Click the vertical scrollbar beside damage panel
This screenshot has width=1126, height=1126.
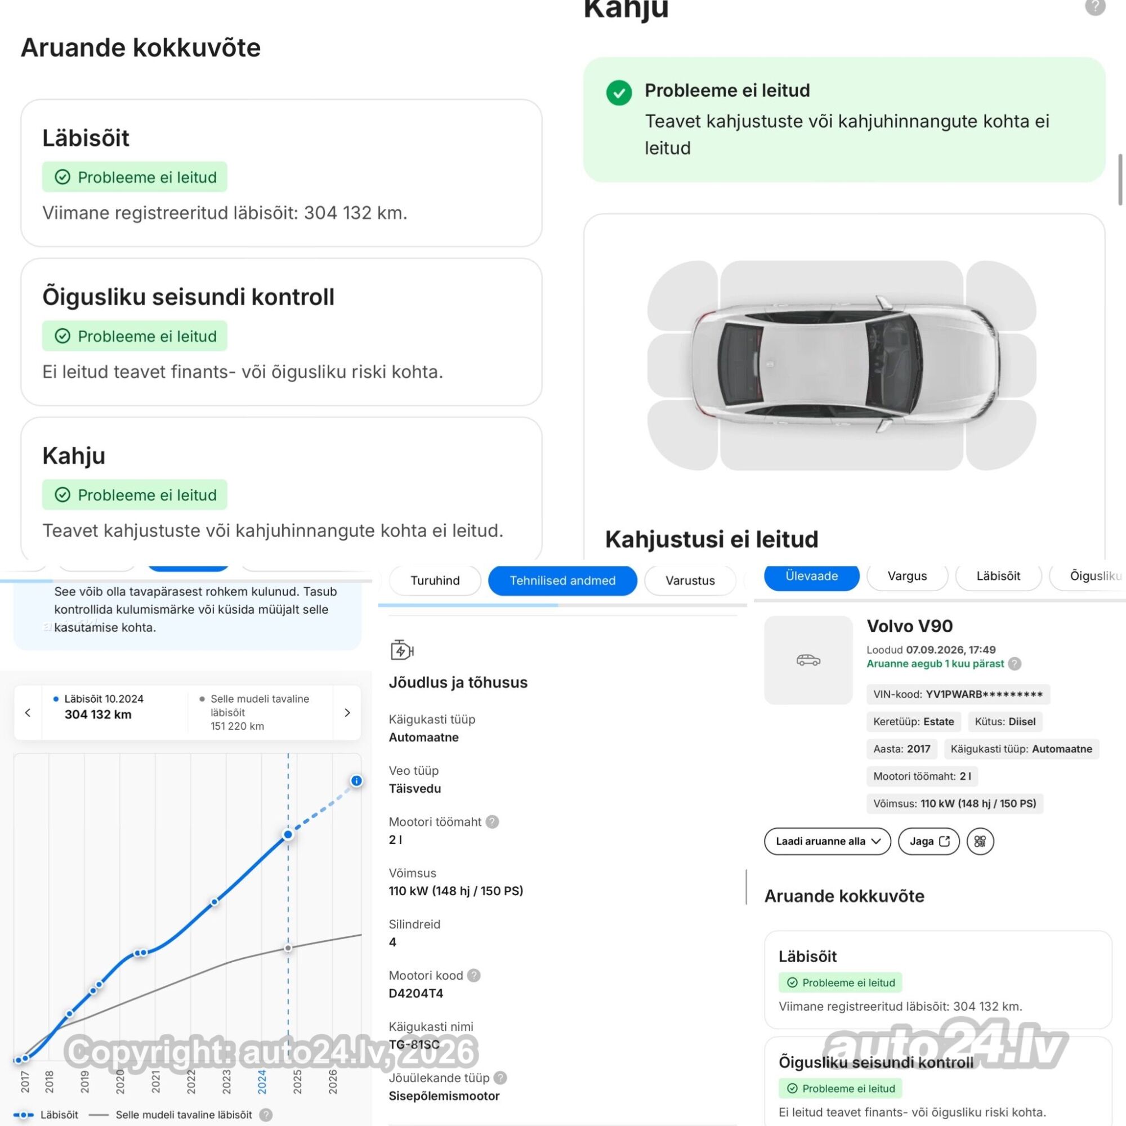point(1120,180)
